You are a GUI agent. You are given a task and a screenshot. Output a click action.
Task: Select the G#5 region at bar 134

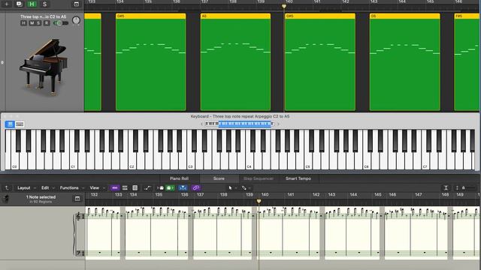point(150,61)
